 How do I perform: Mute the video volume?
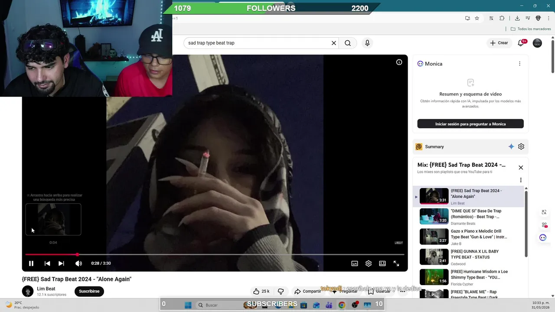[78, 263]
